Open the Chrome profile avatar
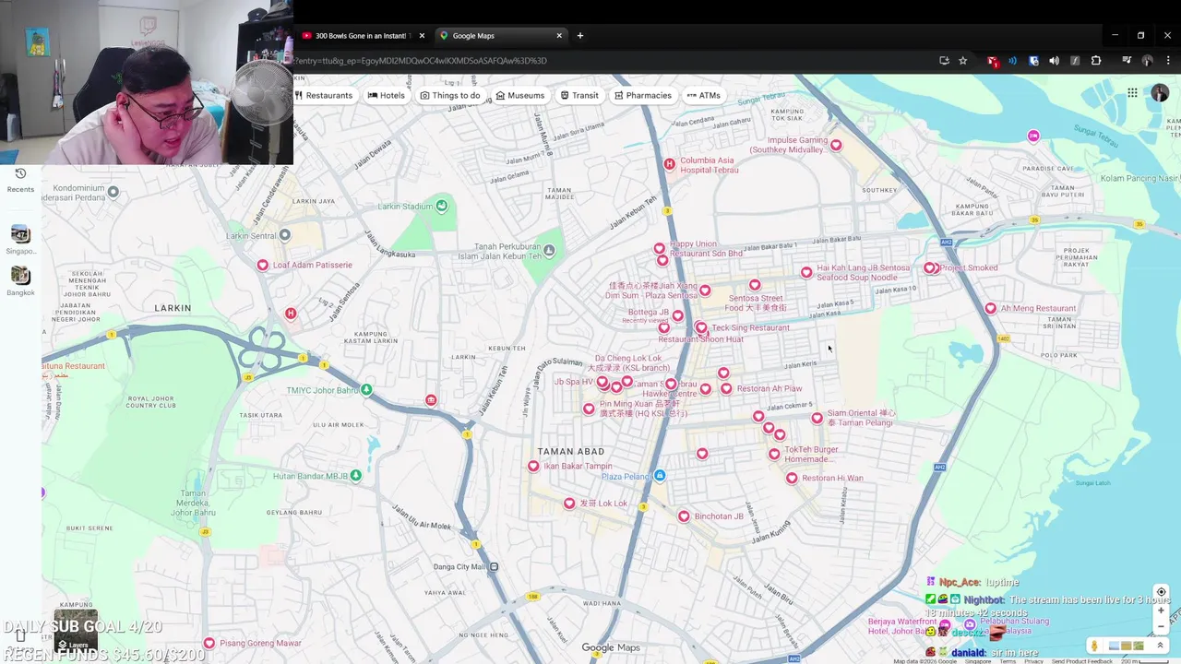Screen dimensions: 1181x664 [x=1147, y=61]
